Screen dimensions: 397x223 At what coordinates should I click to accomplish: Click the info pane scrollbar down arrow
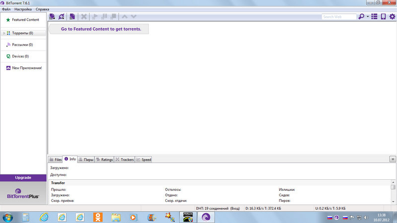[393, 202]
